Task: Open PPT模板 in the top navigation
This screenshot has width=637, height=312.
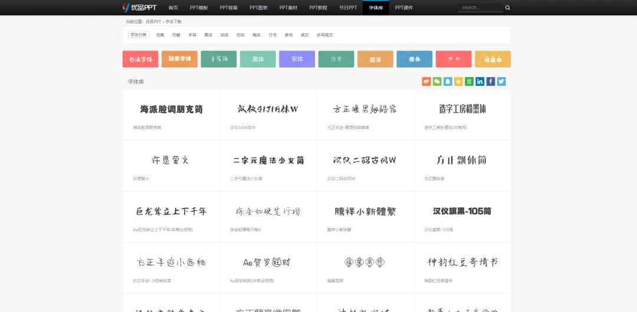Action: (199, 8)
